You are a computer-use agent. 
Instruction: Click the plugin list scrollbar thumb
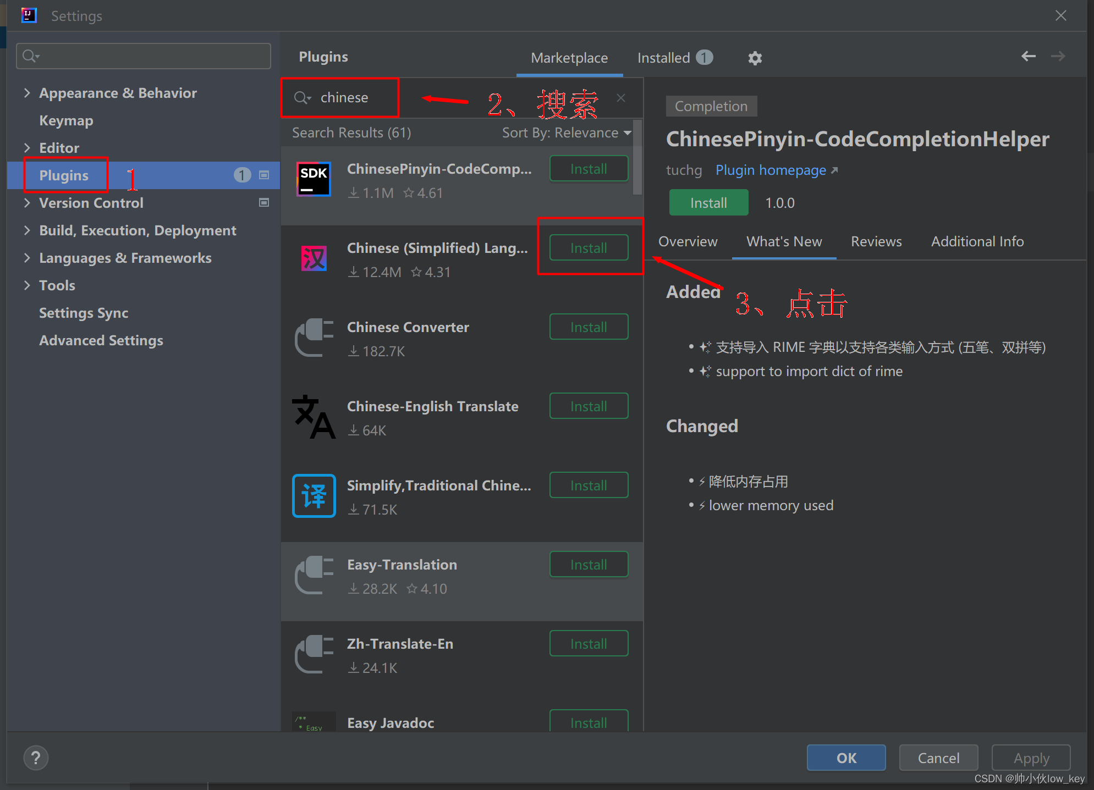(637, 158)
